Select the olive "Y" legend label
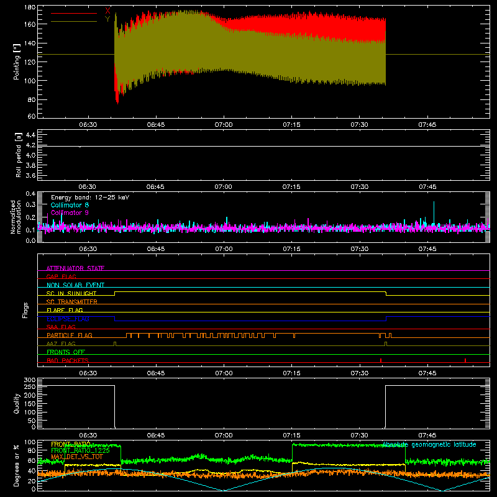The width and height of the screenshot is (497, 497). tap(107, 19)
